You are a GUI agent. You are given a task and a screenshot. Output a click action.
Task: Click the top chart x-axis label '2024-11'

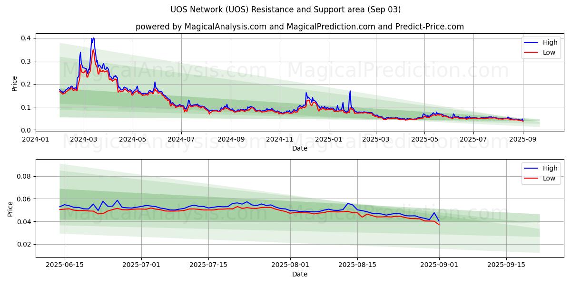coord(279,139)
